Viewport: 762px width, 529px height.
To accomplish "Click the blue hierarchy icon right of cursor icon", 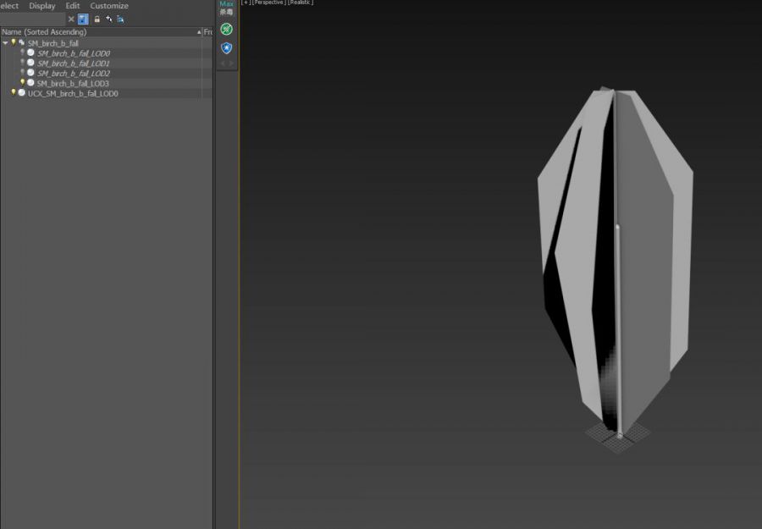I will 120,19.
